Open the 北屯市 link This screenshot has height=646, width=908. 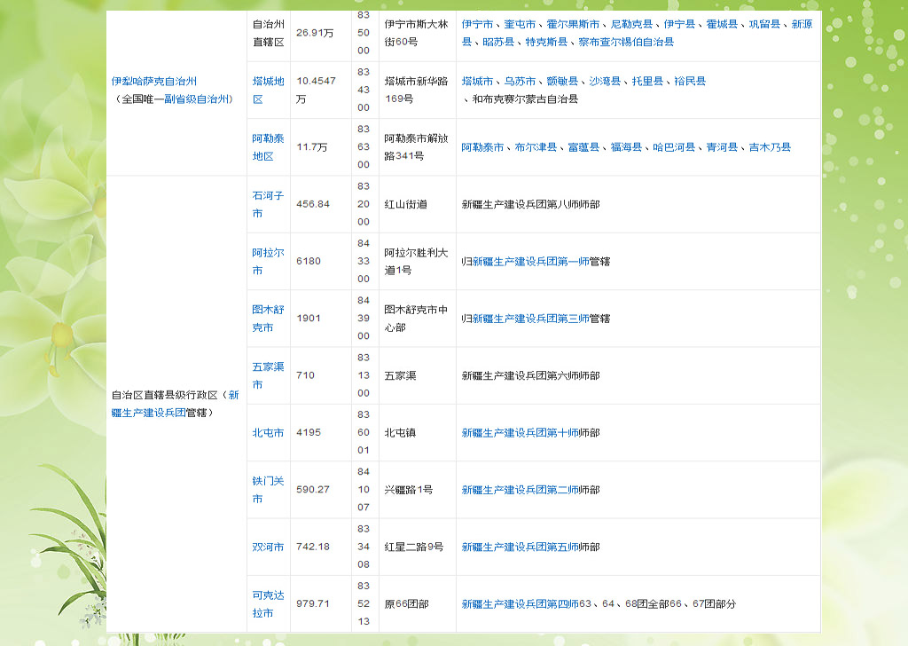click(268, 433)
